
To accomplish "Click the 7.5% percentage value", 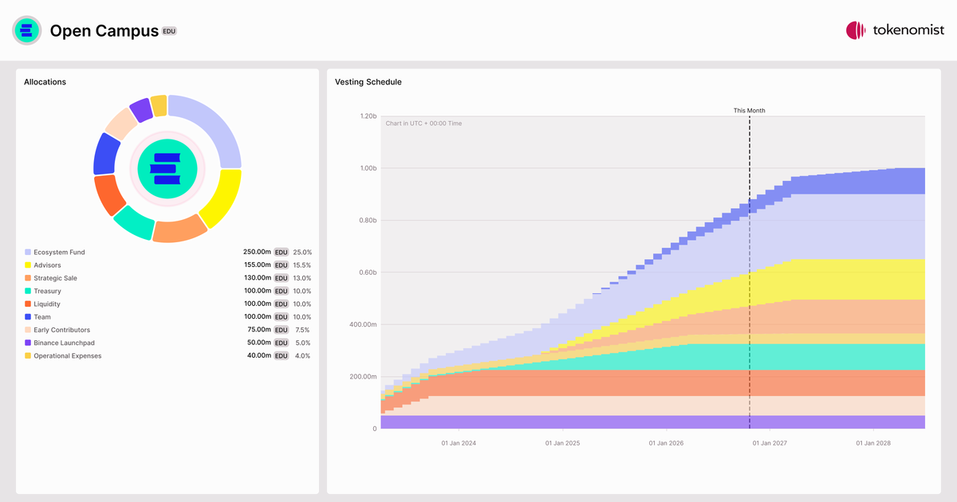I will 304,330.
